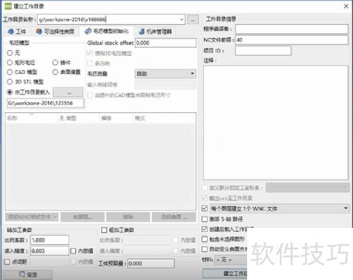
Task: Toggle the 激活 5-轴 路径 checkbox
Action: tap(205, 219)
